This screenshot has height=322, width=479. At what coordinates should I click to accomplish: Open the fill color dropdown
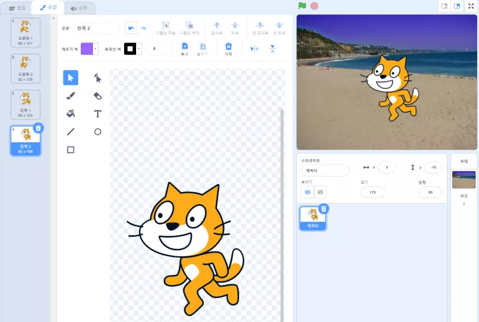[95, 49]
